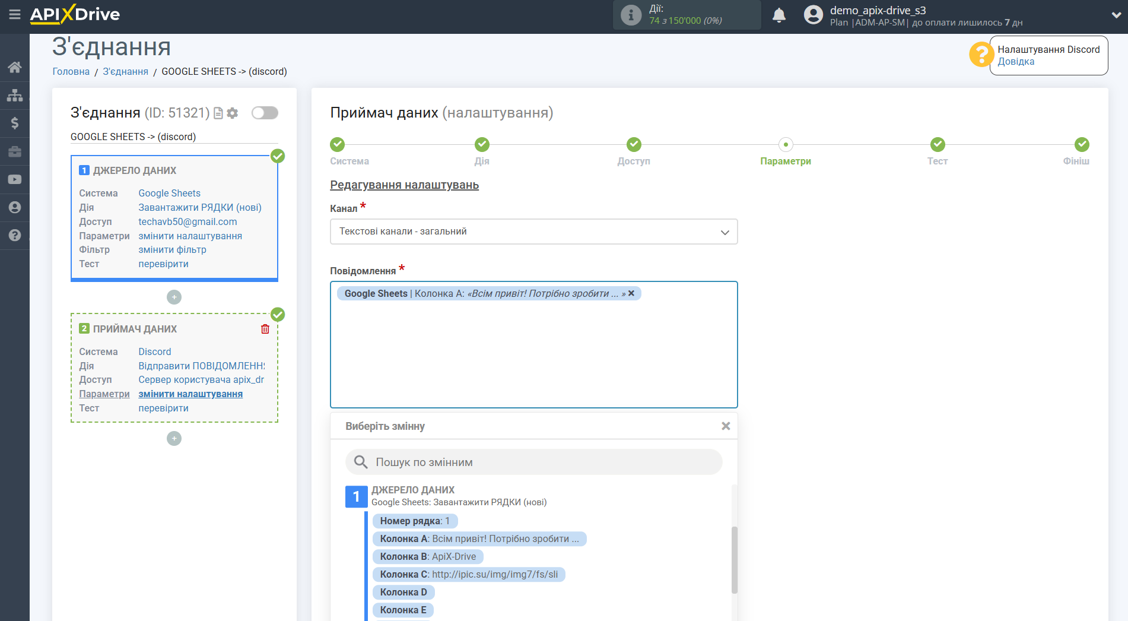Open connection settings gear icon
The width and height of the screenshot is (1128, 621).
[233, 113]
